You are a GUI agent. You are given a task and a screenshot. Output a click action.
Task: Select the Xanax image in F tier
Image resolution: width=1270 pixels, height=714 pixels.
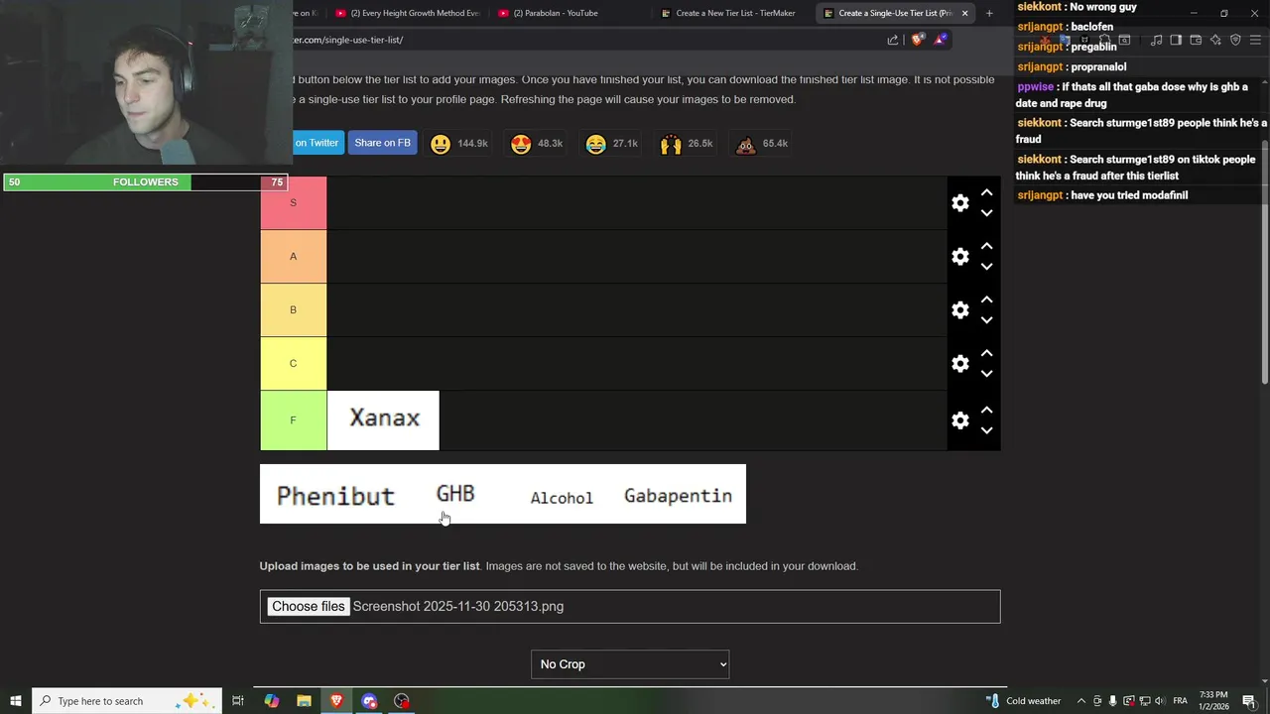383,420
